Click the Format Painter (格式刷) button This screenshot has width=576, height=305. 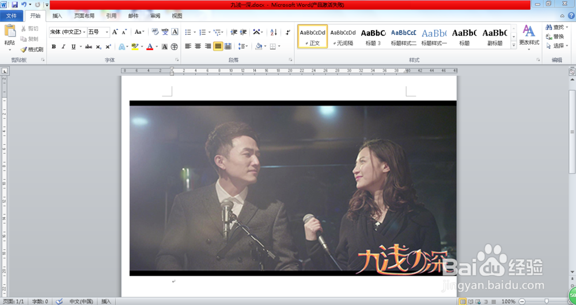pos(32,49)
